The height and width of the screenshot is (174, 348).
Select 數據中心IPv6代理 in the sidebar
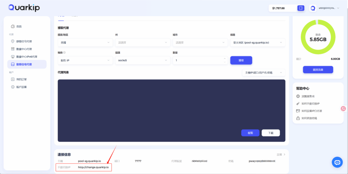27,57
